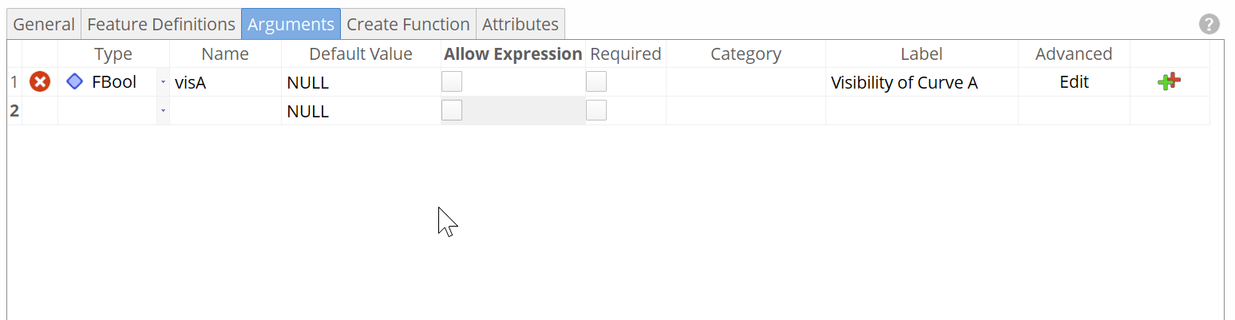Check the Required box in row 2
Viewport: 1235px width, 320px height.
(x=596, y=110)
